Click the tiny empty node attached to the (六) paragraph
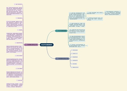 click(87, 46)
